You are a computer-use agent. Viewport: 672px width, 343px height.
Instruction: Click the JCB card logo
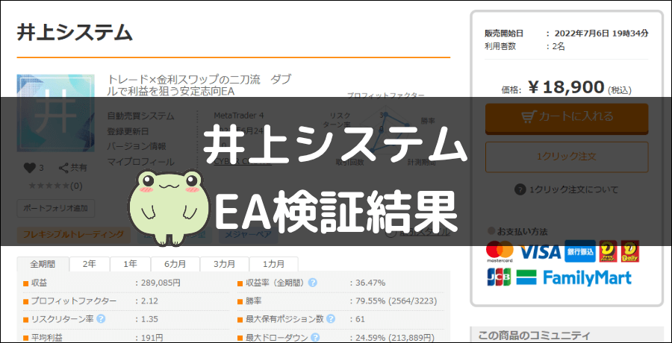pyautogui.click(x=498, y=277)
